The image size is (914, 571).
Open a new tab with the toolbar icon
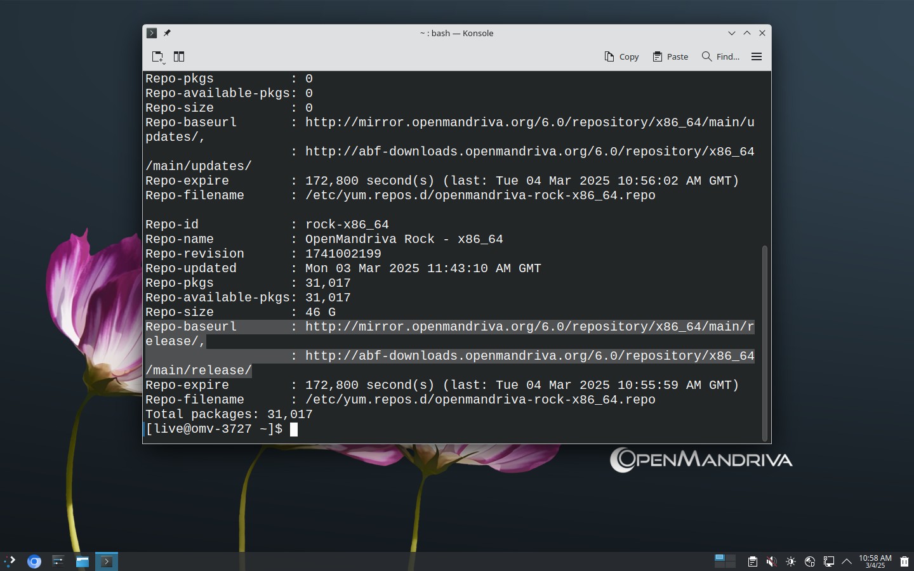click(158, 57)
